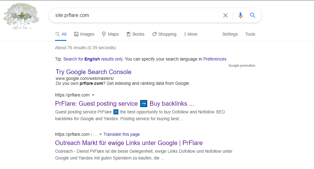This screenshot has width=314, height=169.
Task: Submit search with magnifier icon
Action: click(252, 15)
